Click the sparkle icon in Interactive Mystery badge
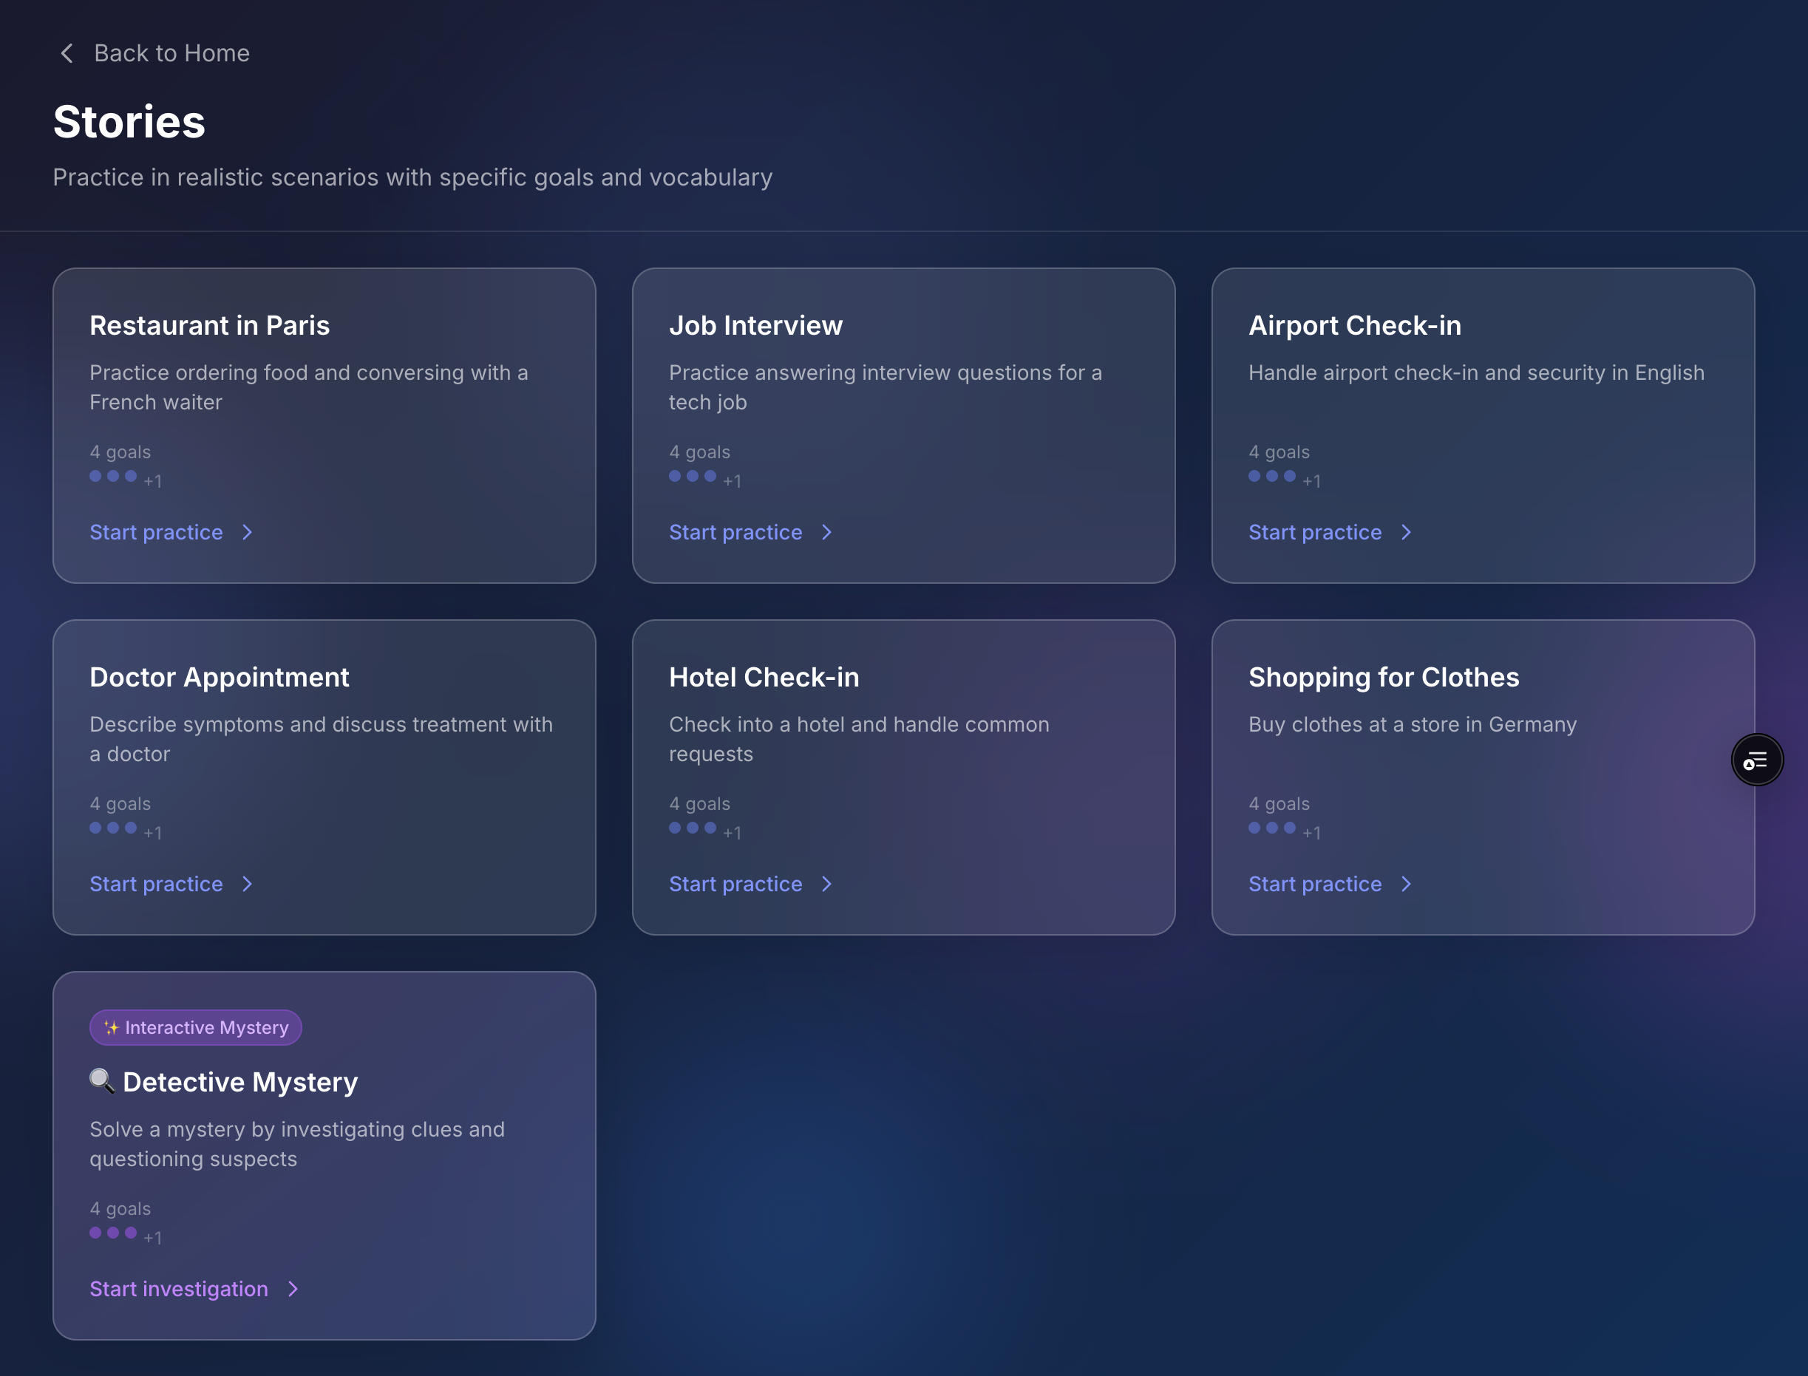 pyautogui.click(x=112, y=1028)
